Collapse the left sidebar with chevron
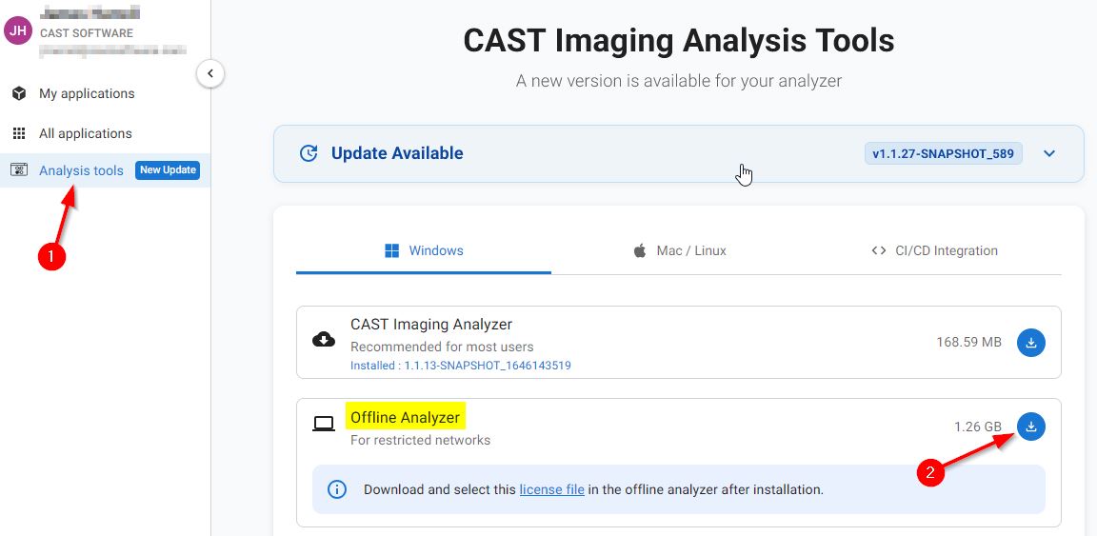The width and height of the screenshot is (1097, 536). [210, 73]
